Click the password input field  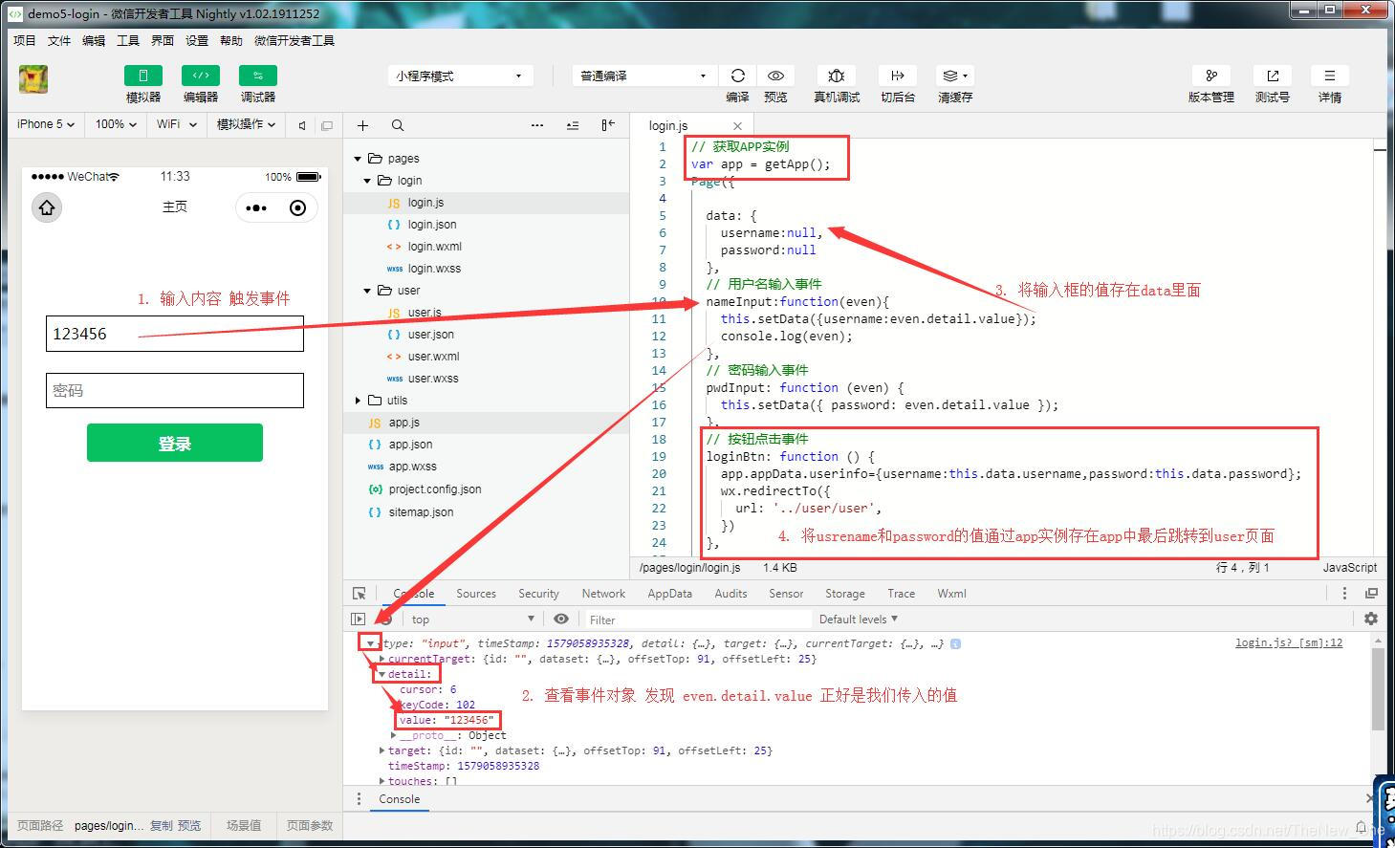click(x=175, y=390)
